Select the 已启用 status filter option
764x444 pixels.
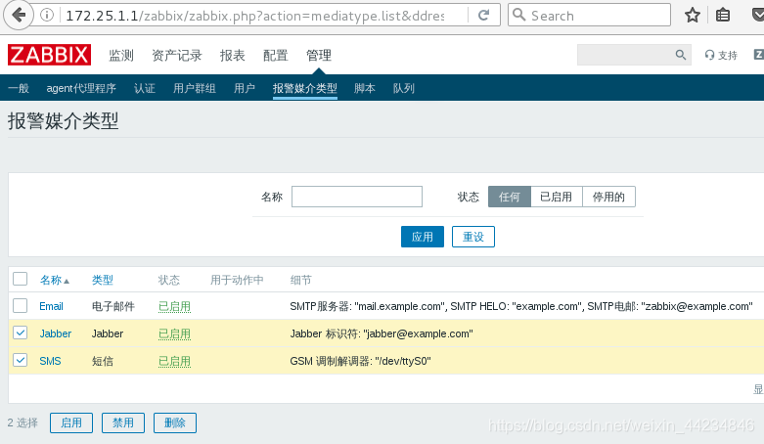(557, 197)
